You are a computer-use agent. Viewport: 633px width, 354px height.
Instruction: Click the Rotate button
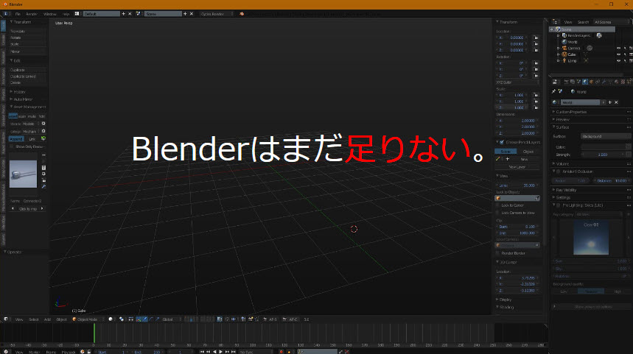27,38
